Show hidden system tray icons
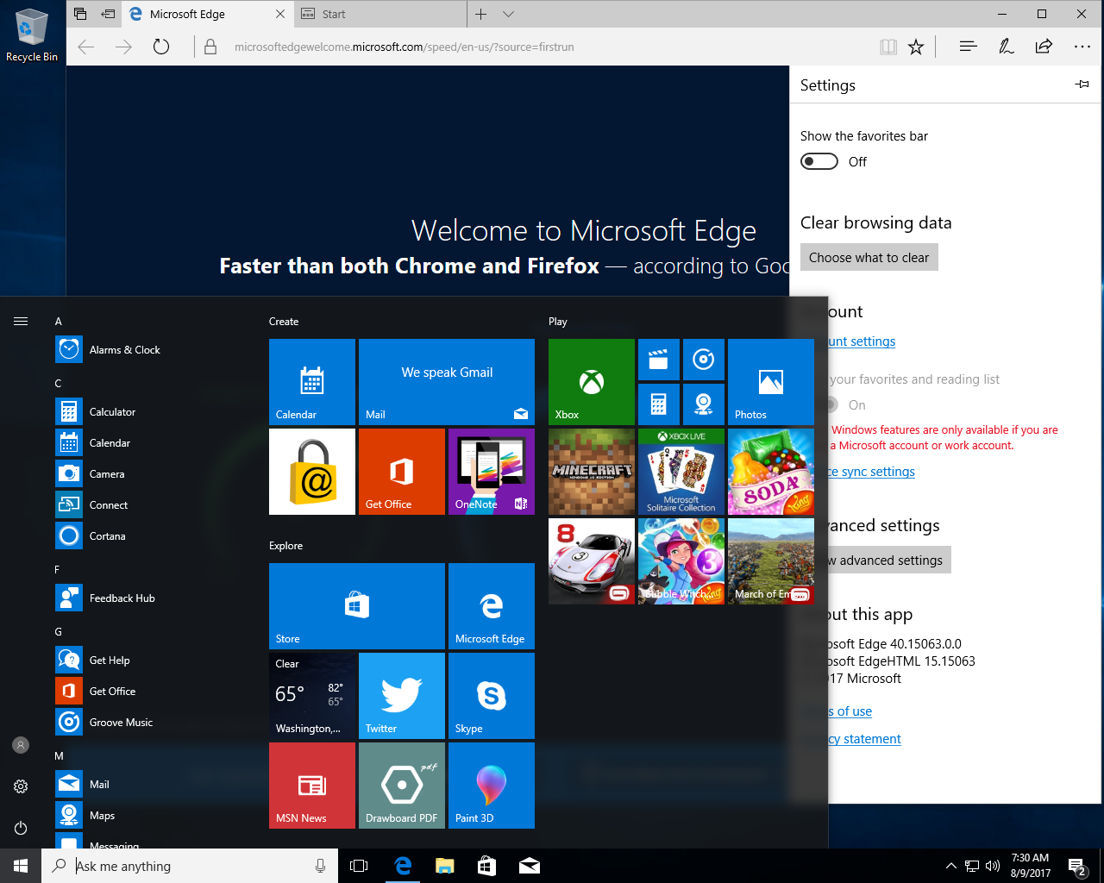Image resolution: width=1104 pixels, height=883 pixels. 950,866
